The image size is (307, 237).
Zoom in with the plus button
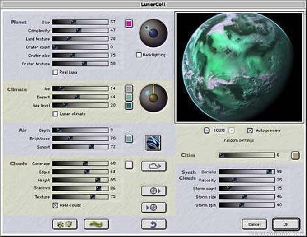point(232,130)
